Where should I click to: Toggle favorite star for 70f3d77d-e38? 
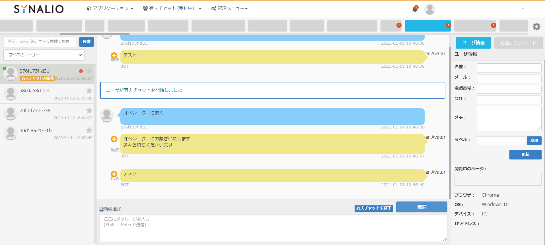point(89,111)
